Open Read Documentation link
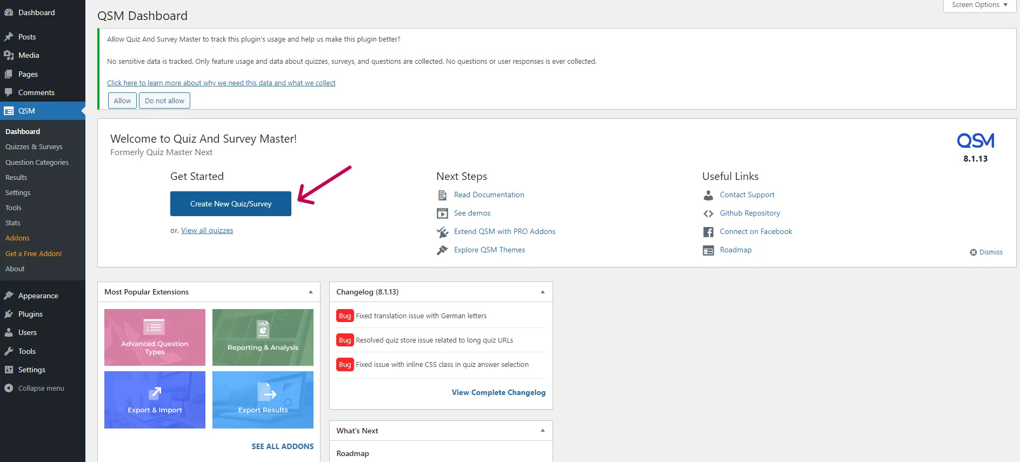The width and height of the screenshot is (1020, 462). [x=489, y=195]
